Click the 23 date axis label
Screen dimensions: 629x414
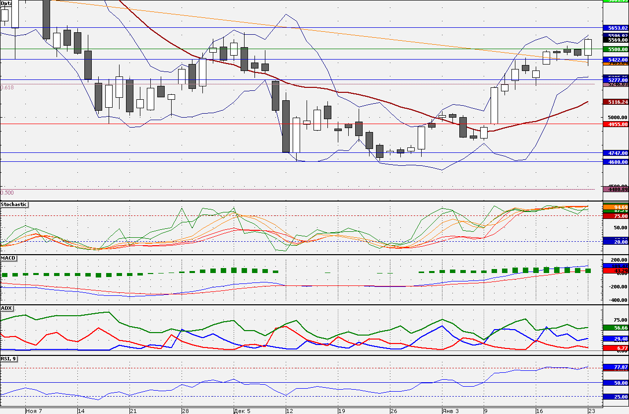click(591, 411)
